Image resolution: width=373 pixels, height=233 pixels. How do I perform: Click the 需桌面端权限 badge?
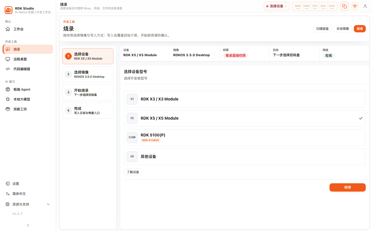point(236,56)
